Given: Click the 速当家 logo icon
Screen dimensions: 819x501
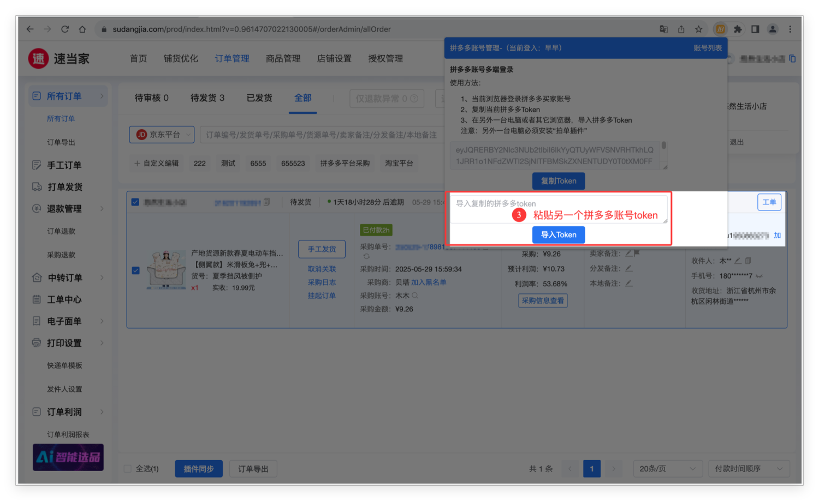Looking at the screenshot, I should (39, 58).
